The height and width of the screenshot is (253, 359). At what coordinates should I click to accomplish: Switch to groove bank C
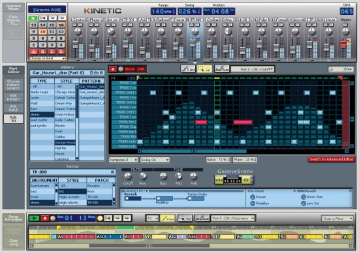point(52,52)
